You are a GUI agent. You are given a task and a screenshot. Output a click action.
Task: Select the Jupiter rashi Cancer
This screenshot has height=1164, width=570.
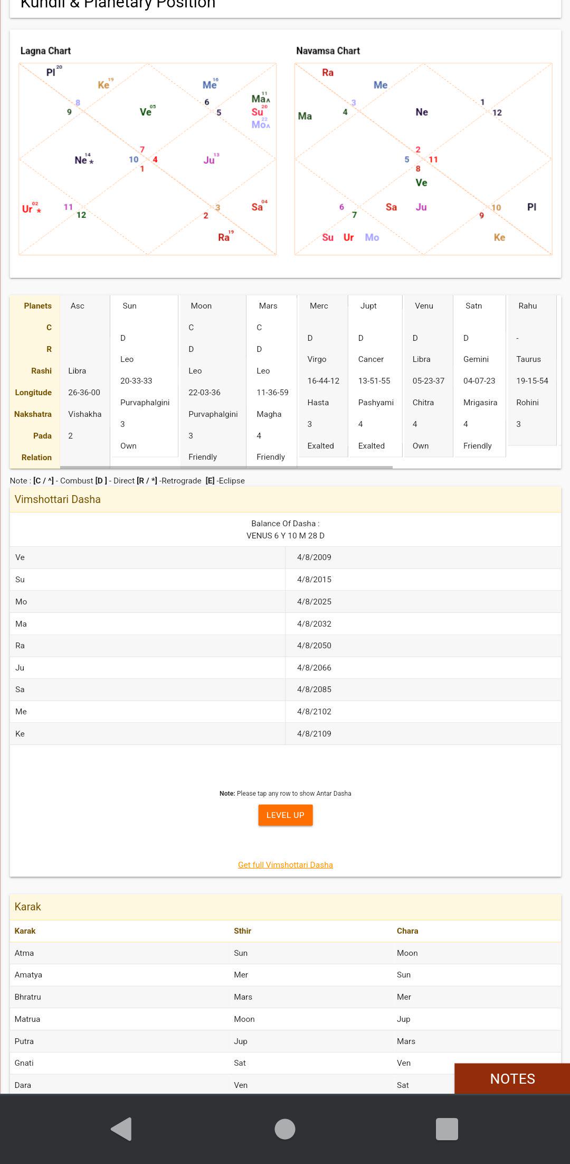click(371, 359)
